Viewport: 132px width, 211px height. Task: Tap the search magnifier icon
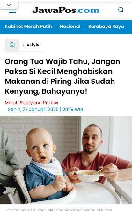click(x=121, y=10)
